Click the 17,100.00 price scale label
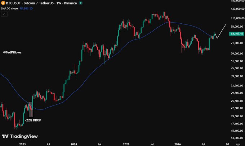This screenshot has height=146, width=245. tap(237, 124)
